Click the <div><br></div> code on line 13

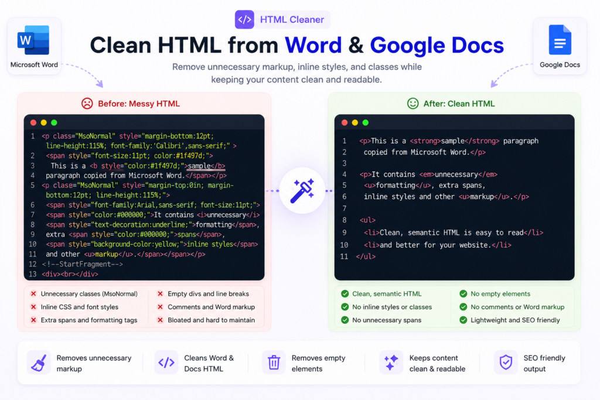pyautogui.click(x=70, y=274)
